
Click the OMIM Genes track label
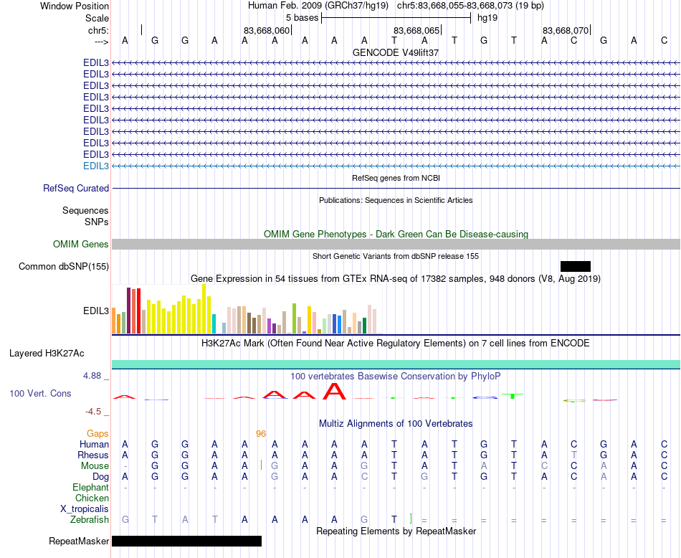pos(81,245)
